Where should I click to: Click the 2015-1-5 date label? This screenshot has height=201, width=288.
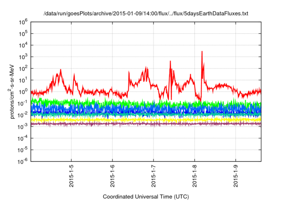[x=71, y=176]
